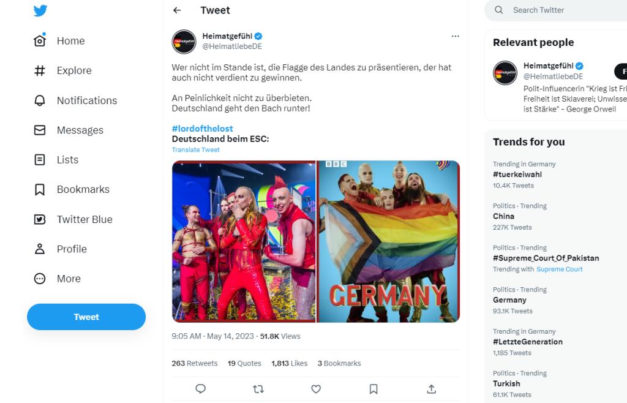Screen dimensions: 627x403
Task: Click Translate Tweet link
Action: pyautogui.click(x=195, y=149)
